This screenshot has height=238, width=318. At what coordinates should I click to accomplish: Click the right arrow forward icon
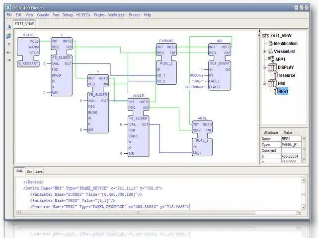pyautogui.click(x=8, y=60)
